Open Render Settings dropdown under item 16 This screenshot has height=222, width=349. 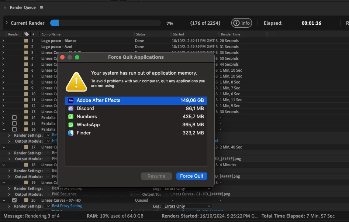48,135
